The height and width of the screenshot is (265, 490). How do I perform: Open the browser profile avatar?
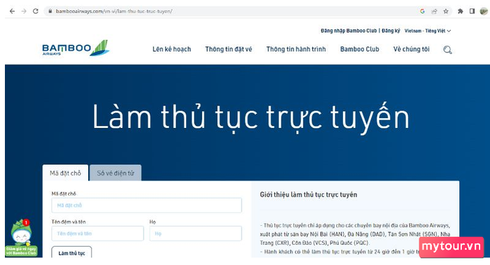click(x=484, y=11)
